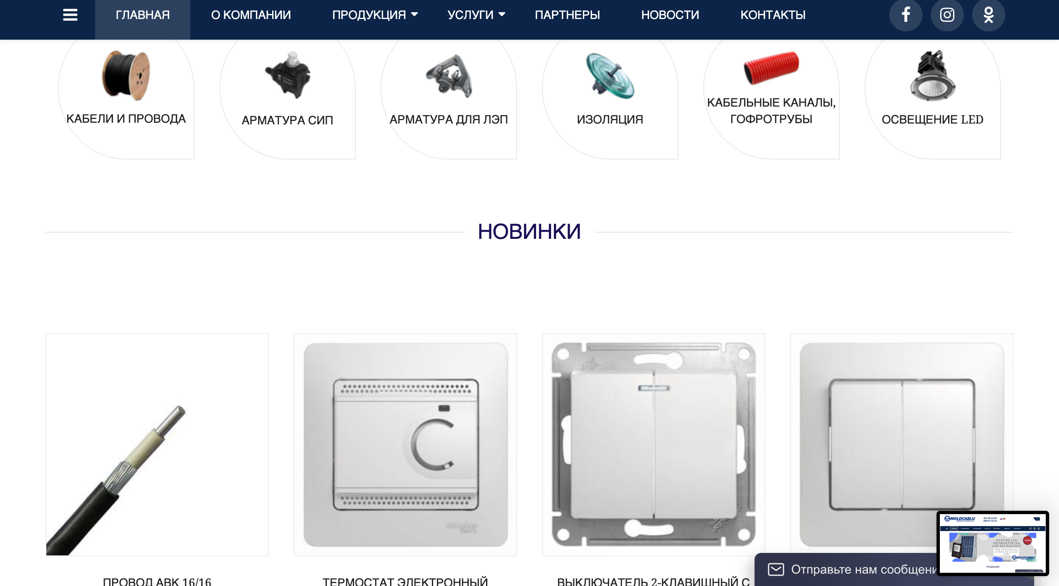
Task: Open the О компании menu item
Action: tap(251, 15)
